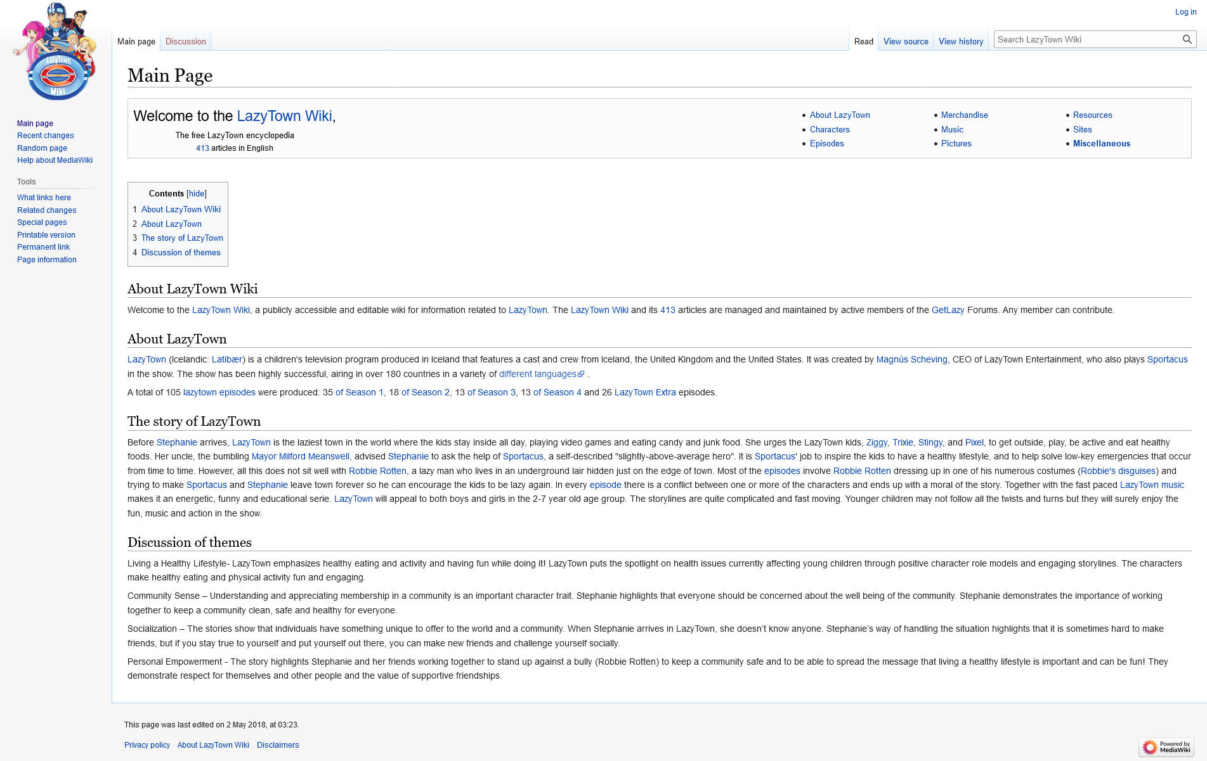Select Printable version in Tools
This screenshot has width=1207, height=761.
pos(46,235)
